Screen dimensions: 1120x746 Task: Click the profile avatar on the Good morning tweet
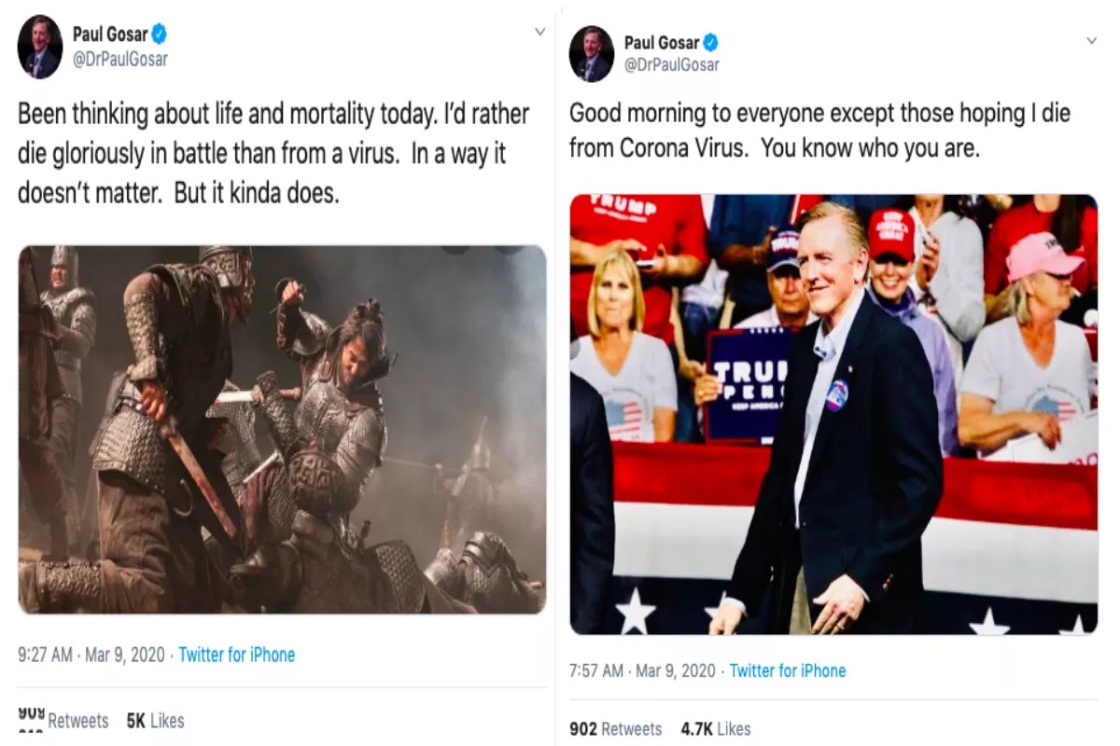(x=592, y=54)
